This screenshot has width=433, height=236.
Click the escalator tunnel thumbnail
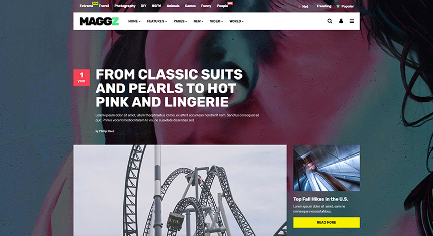[x=327, y=168]
